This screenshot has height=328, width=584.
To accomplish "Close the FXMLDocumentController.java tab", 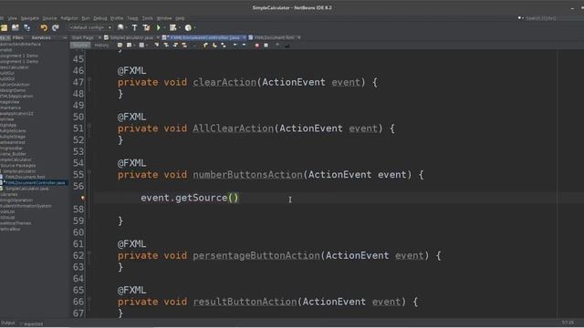I will coord(245,37).
